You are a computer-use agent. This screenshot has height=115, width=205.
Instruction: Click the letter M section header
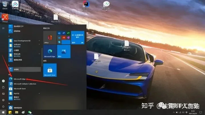[x=9, y=74]
